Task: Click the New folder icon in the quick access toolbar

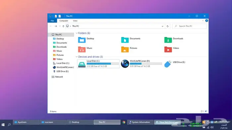Action: 59,16
